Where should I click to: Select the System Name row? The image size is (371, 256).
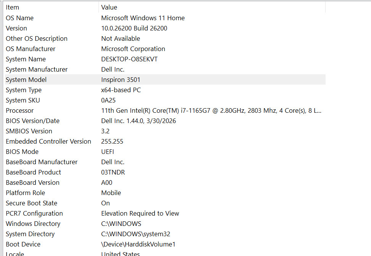165,59
